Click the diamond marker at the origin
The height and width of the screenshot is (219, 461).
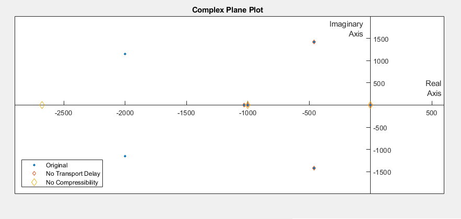tap(370, 105)
